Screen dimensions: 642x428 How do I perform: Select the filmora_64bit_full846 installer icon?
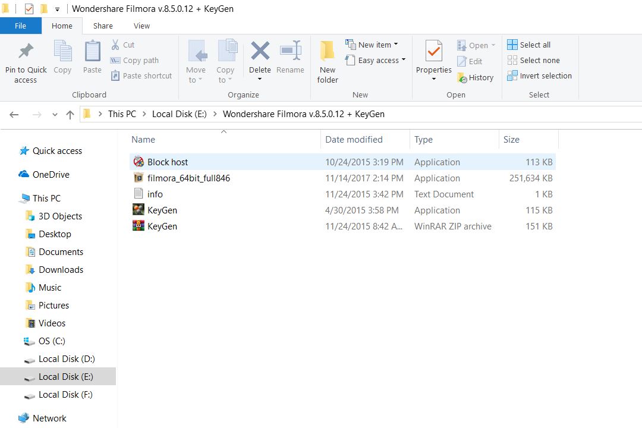point(139,178)
